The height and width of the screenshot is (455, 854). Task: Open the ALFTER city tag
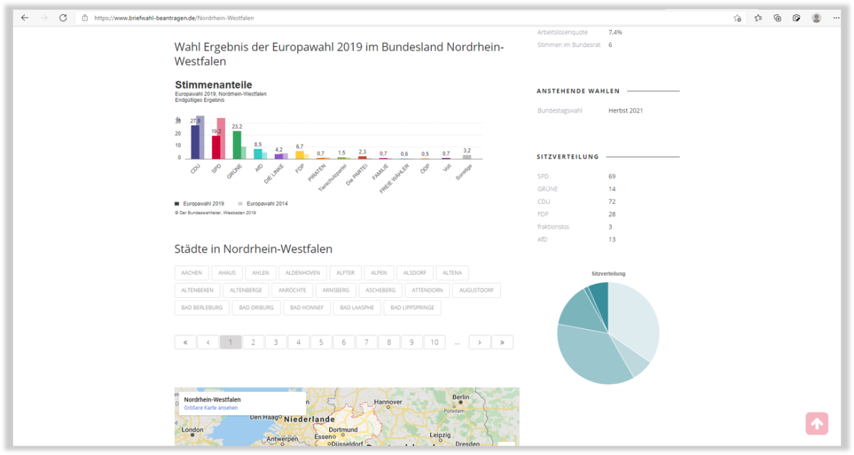tap(345, 273)
